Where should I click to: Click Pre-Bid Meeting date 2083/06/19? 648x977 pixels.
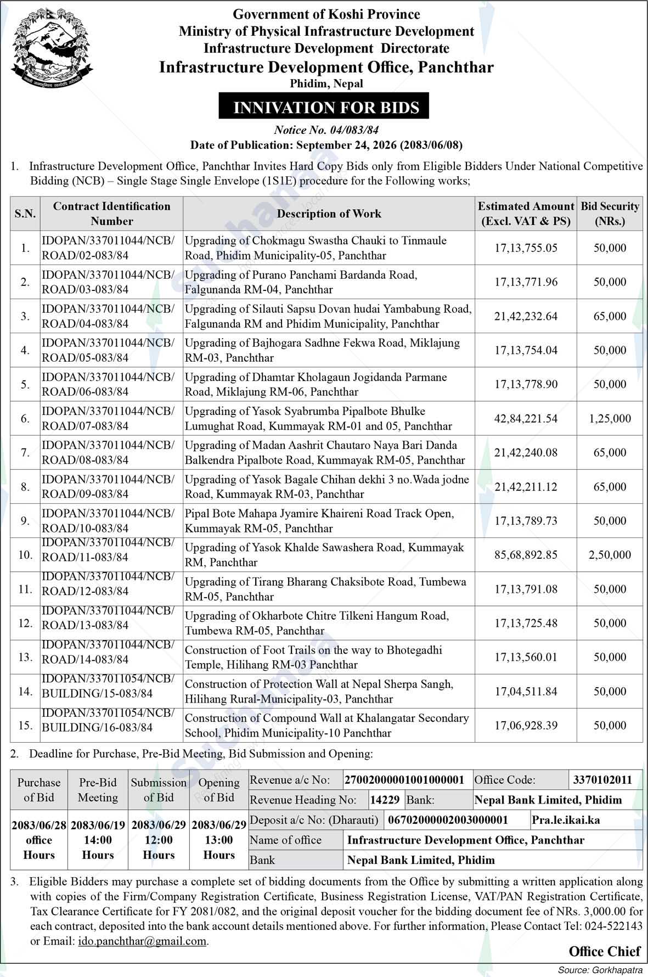(x=98, y=825)
